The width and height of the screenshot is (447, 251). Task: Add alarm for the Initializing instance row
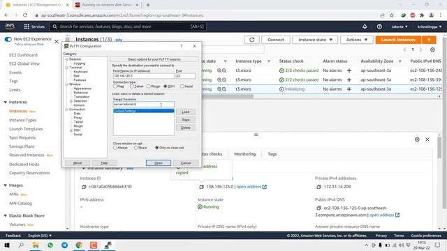click(x=349, y=89)
